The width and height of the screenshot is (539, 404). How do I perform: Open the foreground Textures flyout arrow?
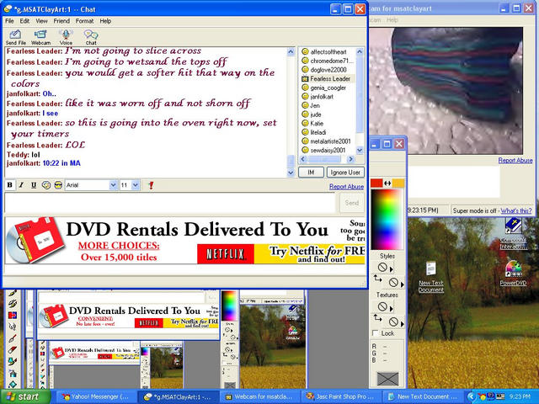point(392,308)
